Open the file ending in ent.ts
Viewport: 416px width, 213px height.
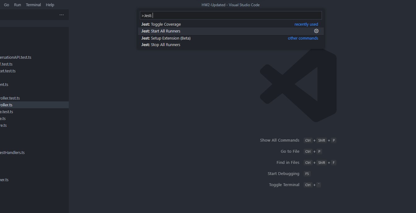pos(34,84)
